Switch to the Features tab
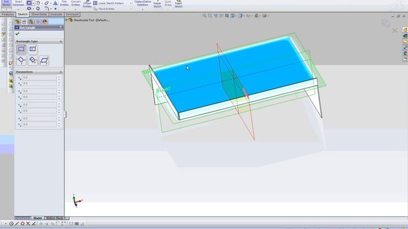This screenshot has width=408, height=229. point(8,14)
